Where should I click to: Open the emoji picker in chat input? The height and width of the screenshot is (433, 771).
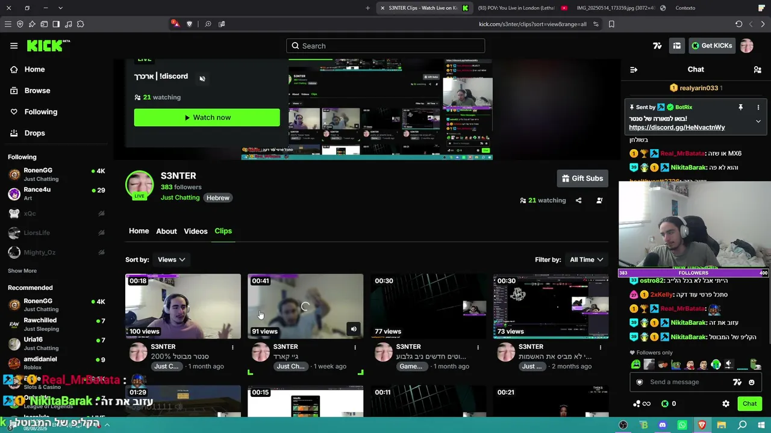click(x=751, y=382)
